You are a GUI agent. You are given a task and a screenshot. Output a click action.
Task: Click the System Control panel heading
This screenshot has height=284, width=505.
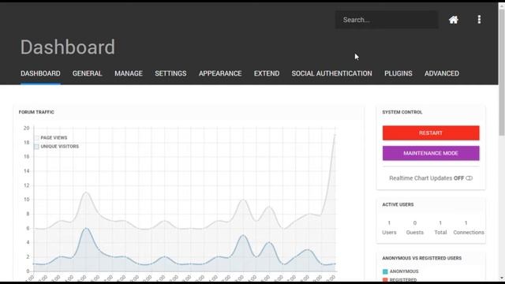pos(402,112)
